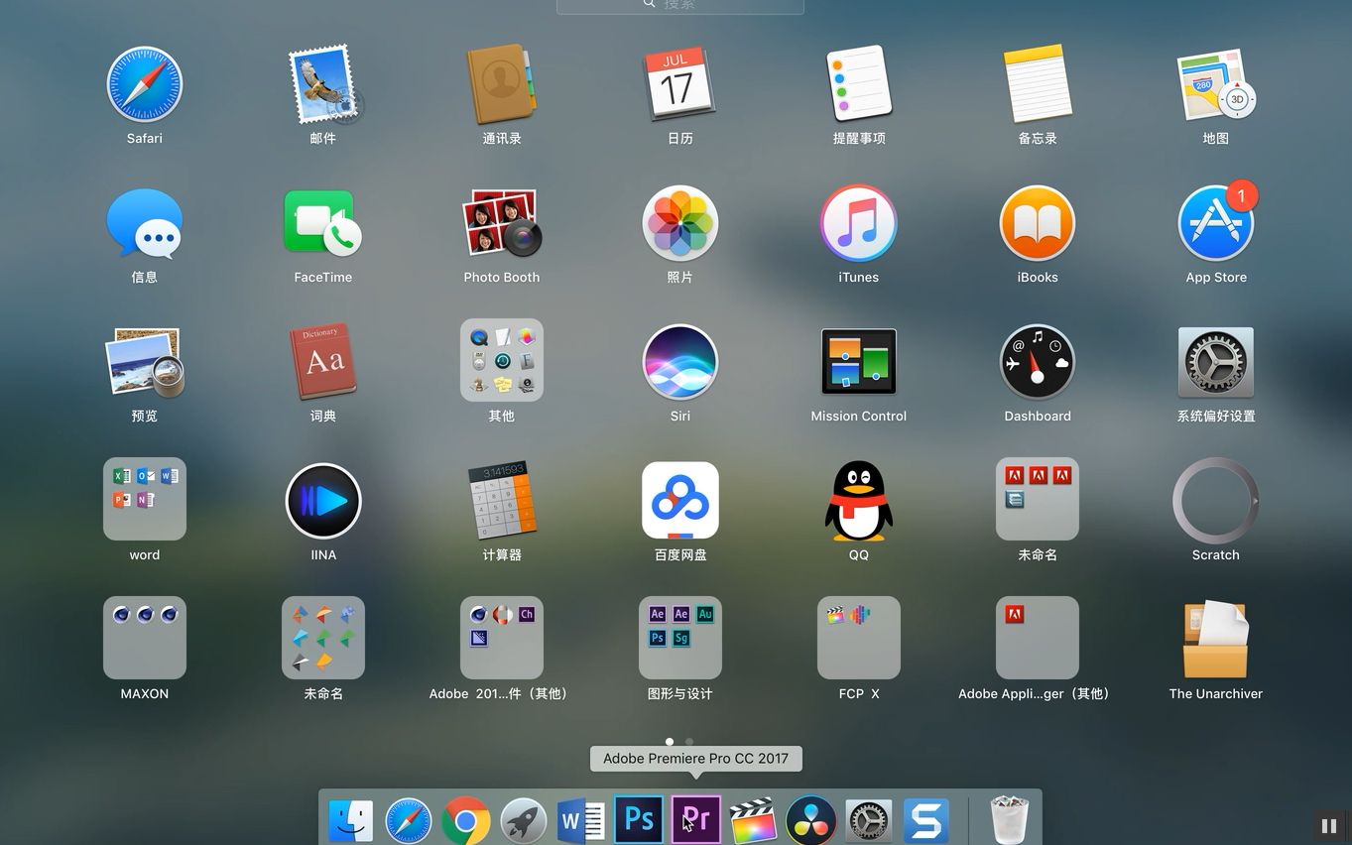
Task: Open the word Office folder
Action: (x=145, y=499)
